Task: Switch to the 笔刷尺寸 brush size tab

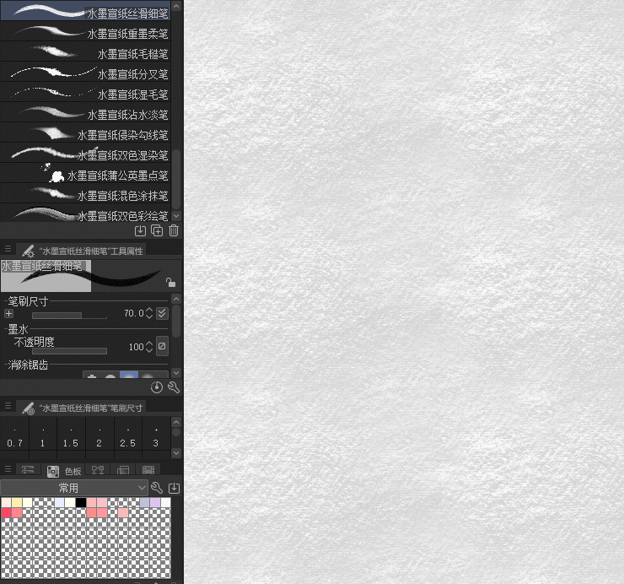Action: (81, 408)
